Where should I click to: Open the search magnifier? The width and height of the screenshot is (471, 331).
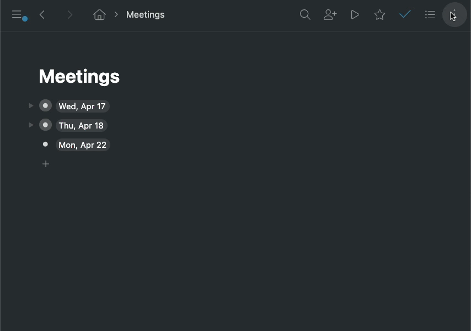pos(305,14)
